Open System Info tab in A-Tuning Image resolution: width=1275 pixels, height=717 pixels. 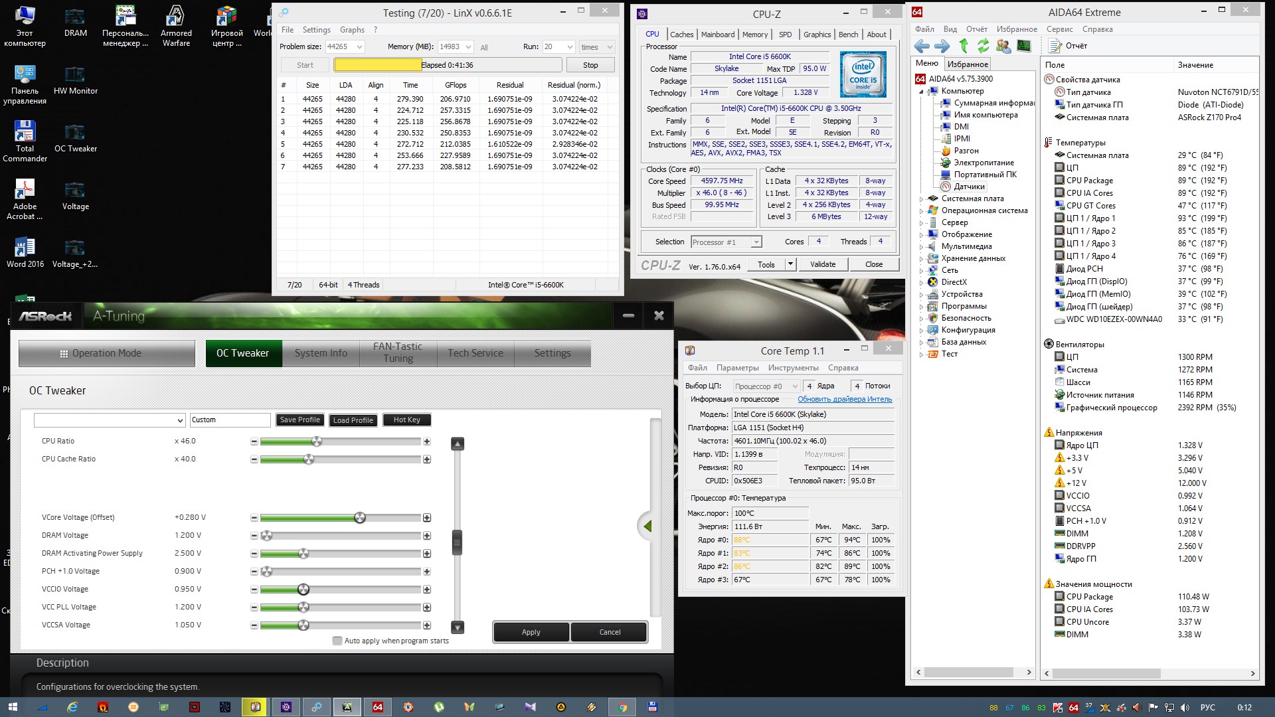[321, 353]
